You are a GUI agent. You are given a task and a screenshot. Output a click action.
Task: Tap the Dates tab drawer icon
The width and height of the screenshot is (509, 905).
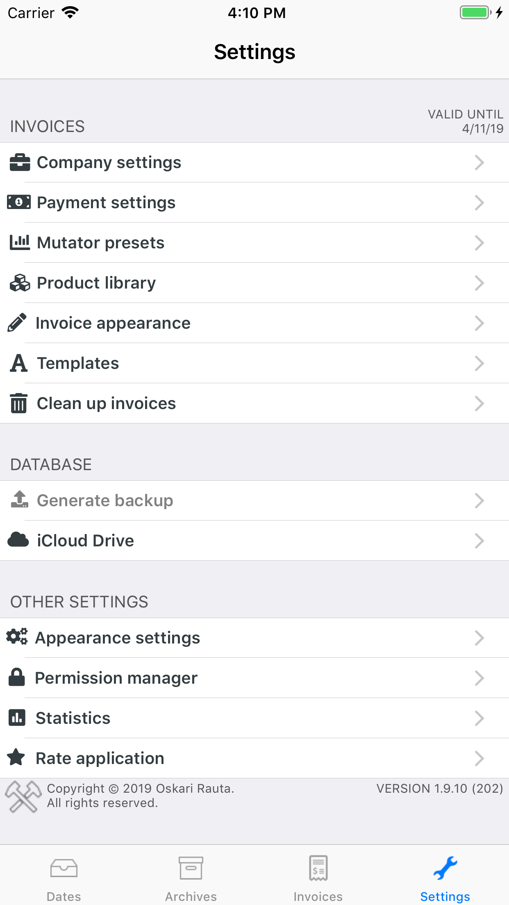tap(64, 867)
